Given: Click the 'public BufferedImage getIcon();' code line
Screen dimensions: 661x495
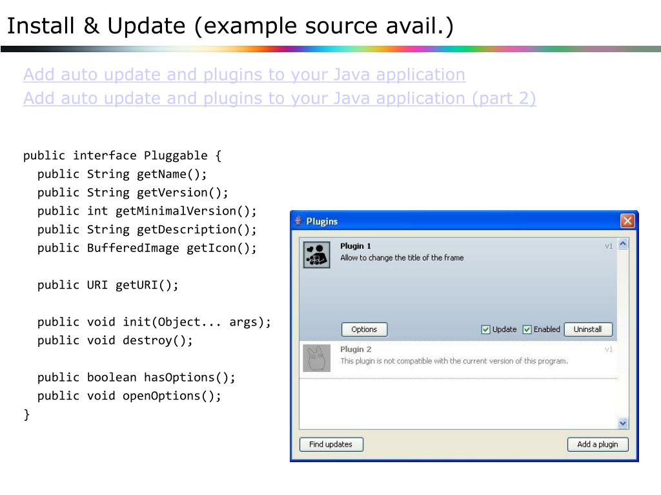Looking at the screenshot, I should click(147, 248).
